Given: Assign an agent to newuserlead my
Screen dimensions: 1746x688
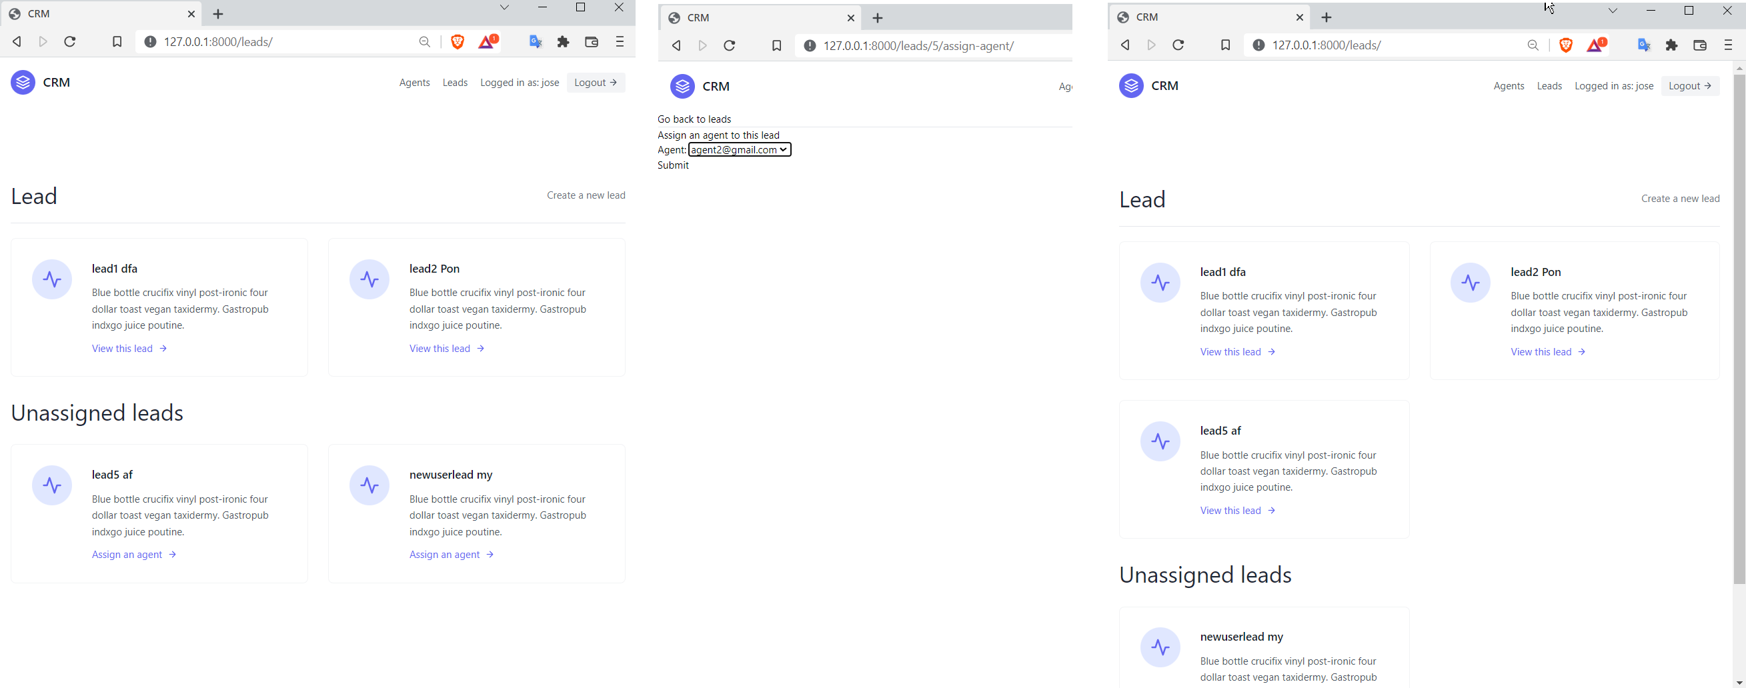Looking at the screenshot, I should [x=452, y=555].
